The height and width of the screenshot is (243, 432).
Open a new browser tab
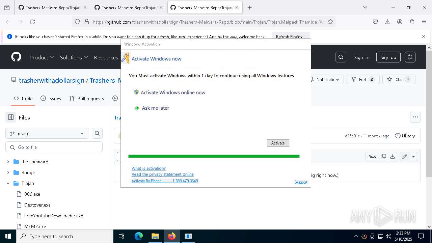point(250,7)
